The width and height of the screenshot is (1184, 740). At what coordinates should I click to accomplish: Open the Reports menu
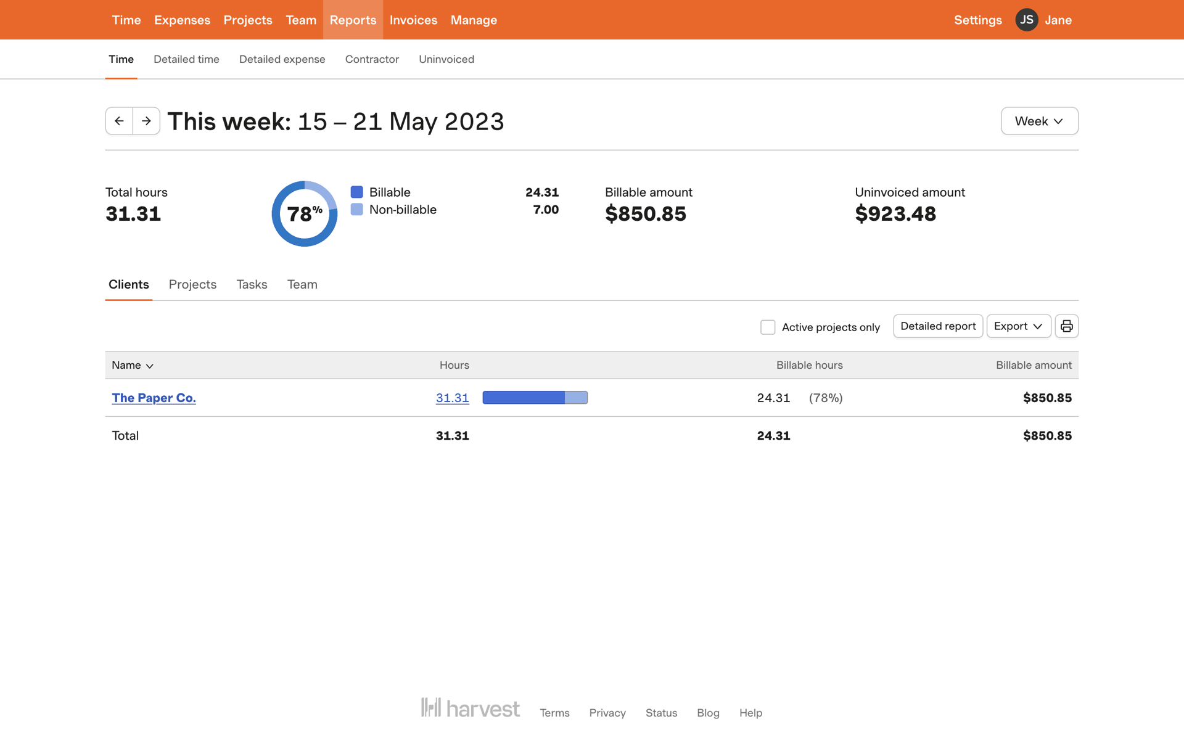point(353,20)
